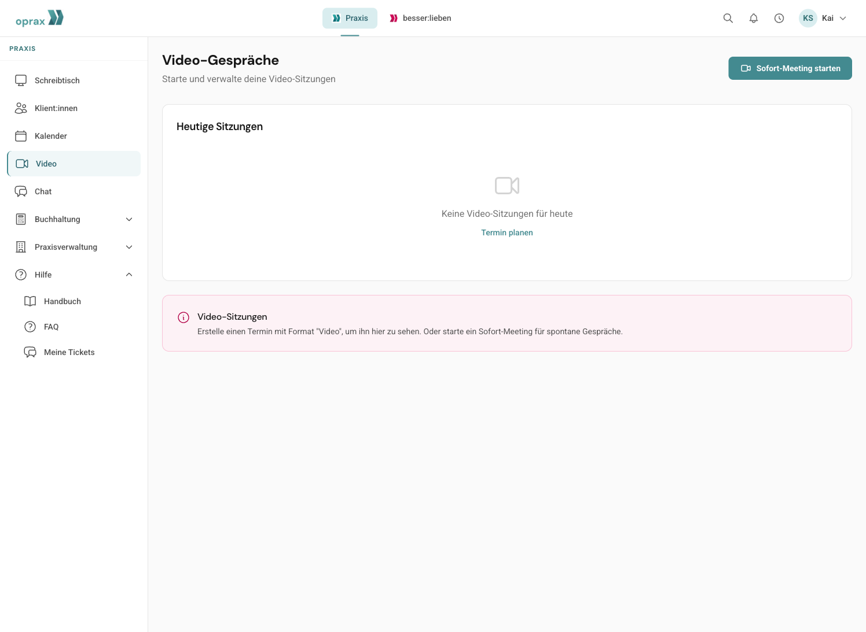This screenshot has width=866, height=632.
Task: Click the Praxisverwaltung label
Action: pos(66,247)
